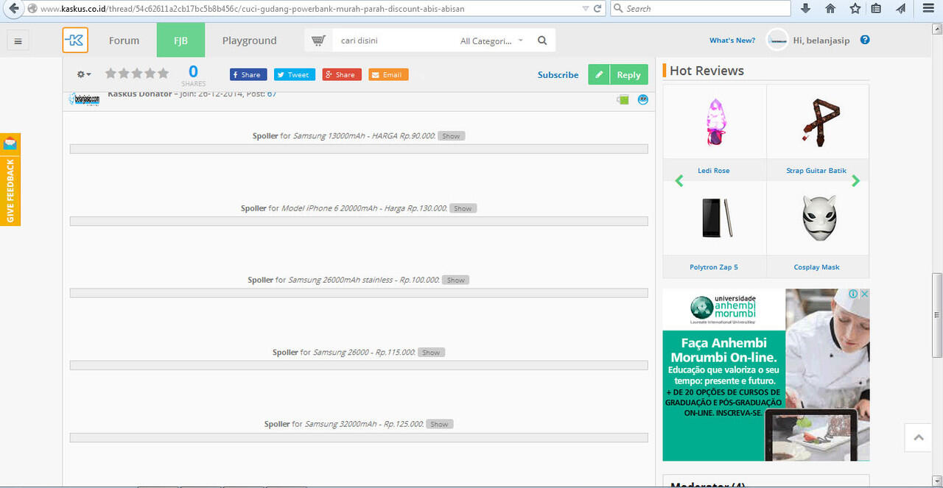Screen dimensions: 943x488
Task: Click the Ledi Rose product thumbnail
Action: pyautogui.click(x=715, y=121)
